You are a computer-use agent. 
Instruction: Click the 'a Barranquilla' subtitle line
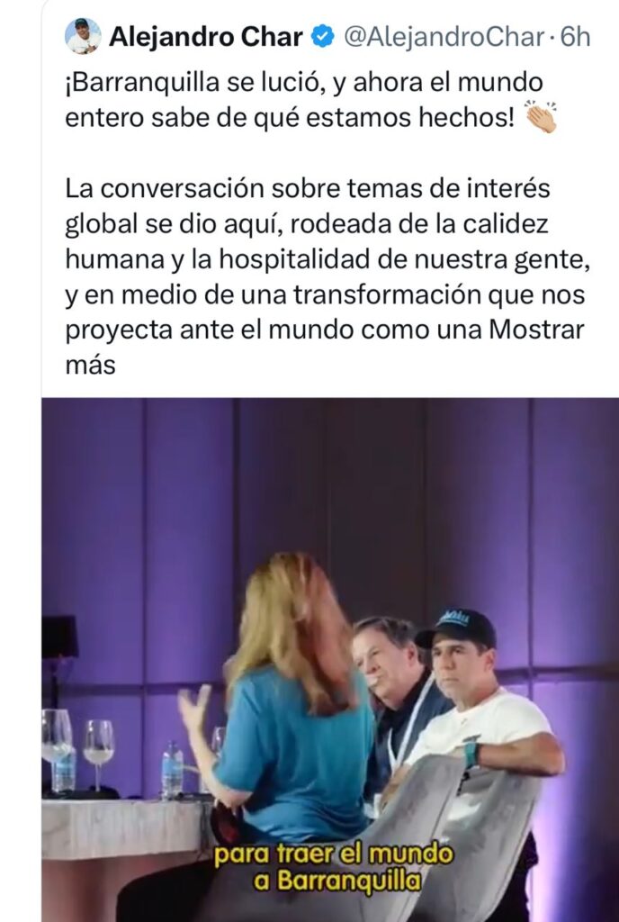(337, 881)
